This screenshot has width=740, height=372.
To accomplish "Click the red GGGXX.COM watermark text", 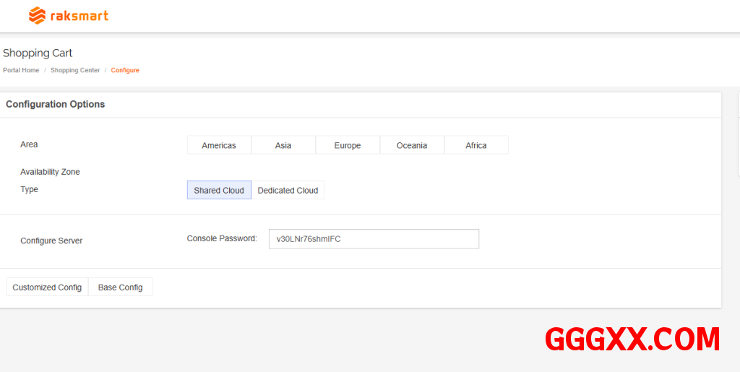I will tap(632, 339).
